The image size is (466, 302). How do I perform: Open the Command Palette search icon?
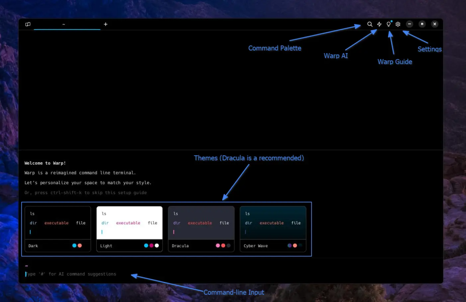370,24
